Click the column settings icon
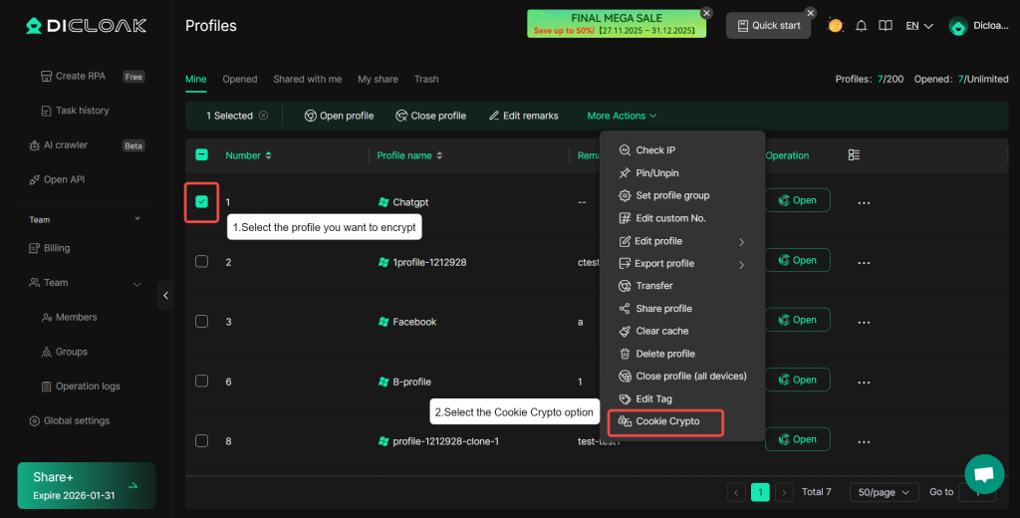 (854, 155)
